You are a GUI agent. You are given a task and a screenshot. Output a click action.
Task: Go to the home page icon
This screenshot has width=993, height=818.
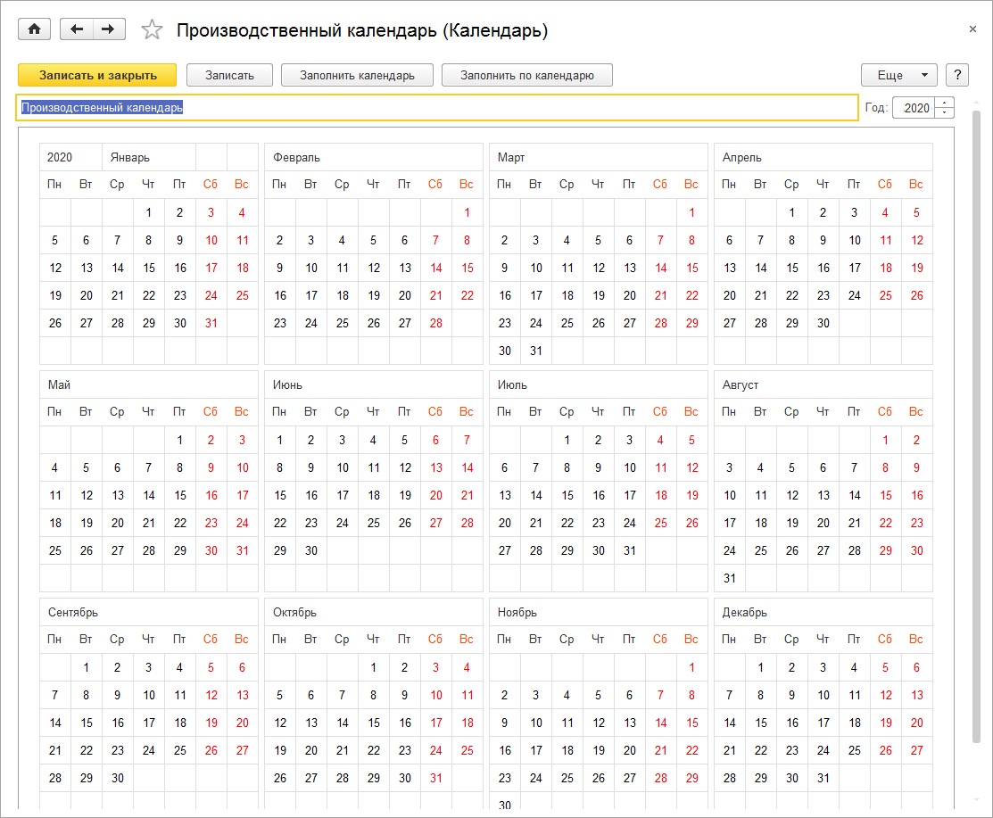point(34,29)
